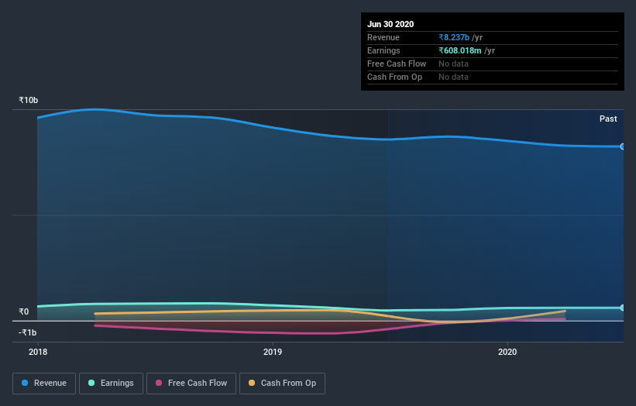Click the ₹10b y-axis label

[29, 100]
